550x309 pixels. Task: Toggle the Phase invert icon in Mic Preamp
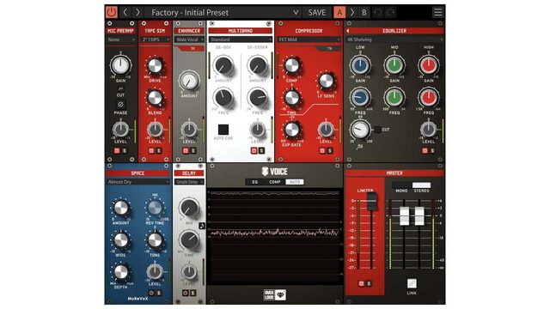click(120, 105)
